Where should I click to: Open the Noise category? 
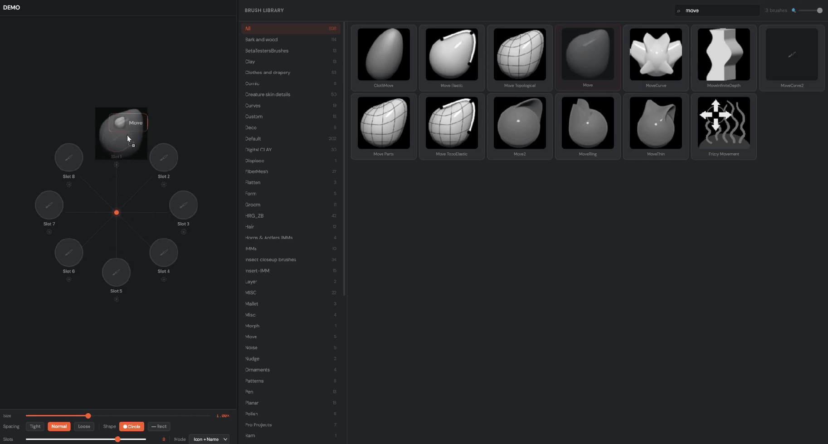tap(291, 348)
